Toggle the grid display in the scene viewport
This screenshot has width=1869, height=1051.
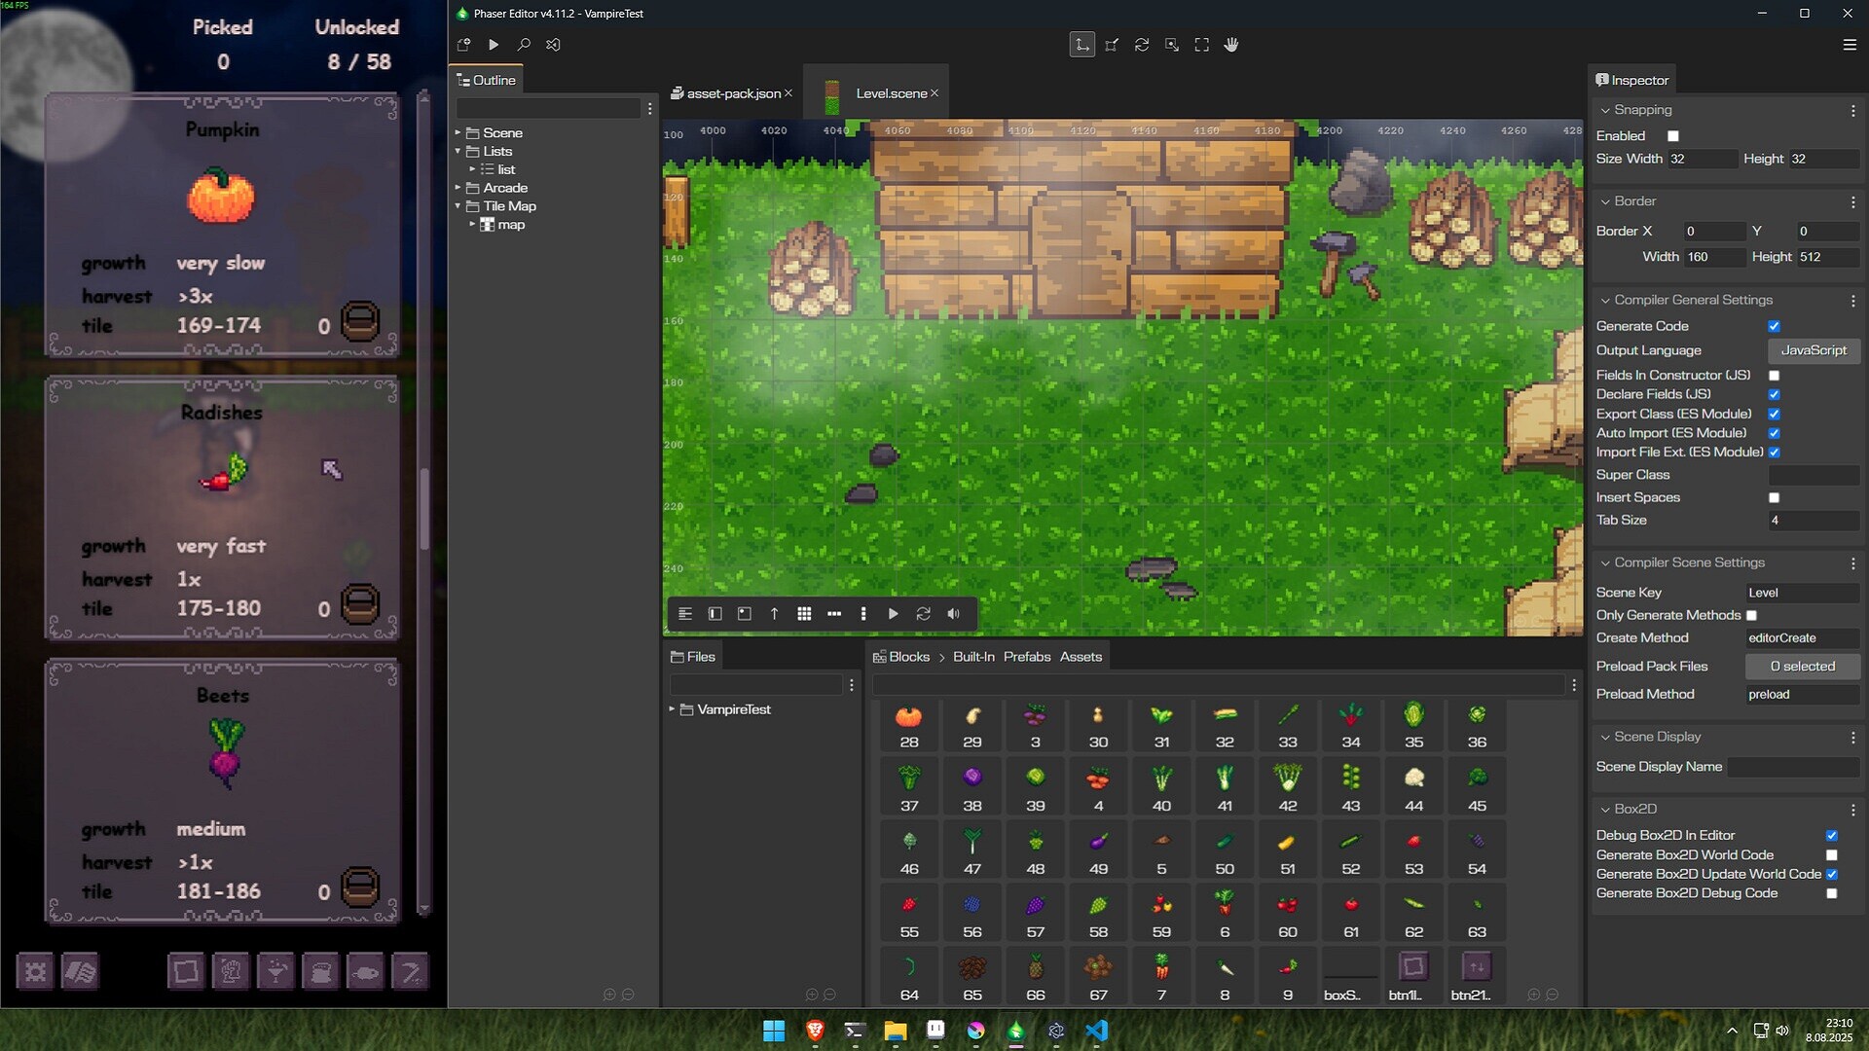[x=805, y=614]
